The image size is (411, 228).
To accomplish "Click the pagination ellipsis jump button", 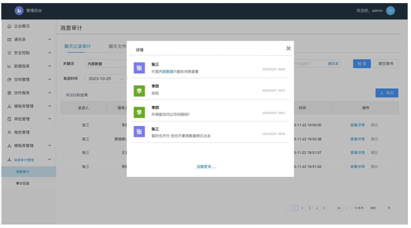I will tap(332, 208).
